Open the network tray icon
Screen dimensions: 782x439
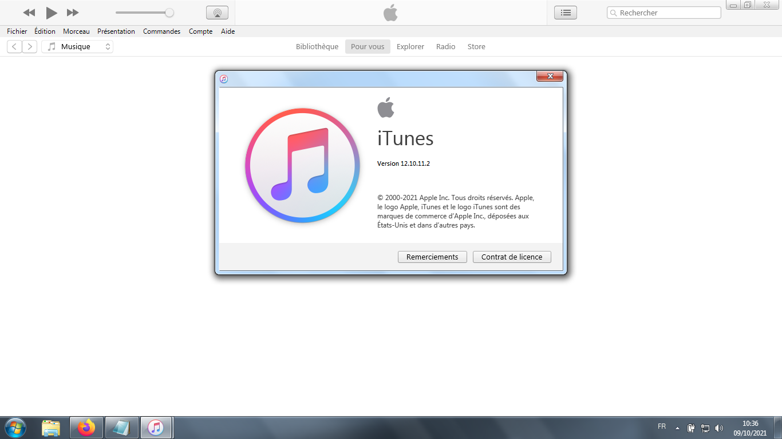[x=705, y=428]
